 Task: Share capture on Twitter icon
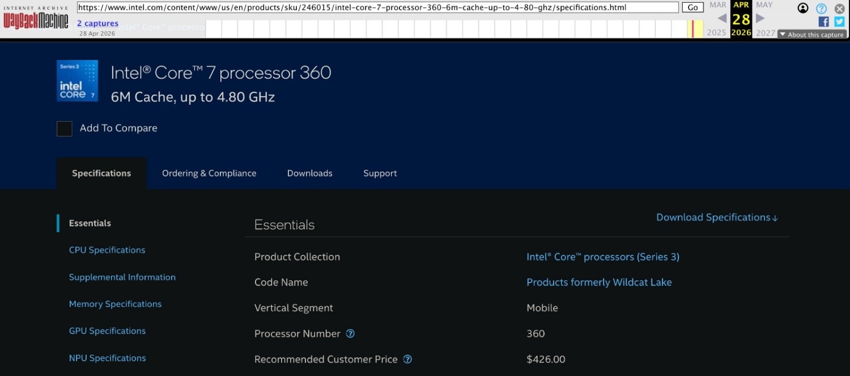[840, 22]
